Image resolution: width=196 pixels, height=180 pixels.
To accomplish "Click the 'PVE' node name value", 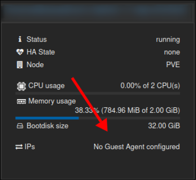I will (173, 65).
